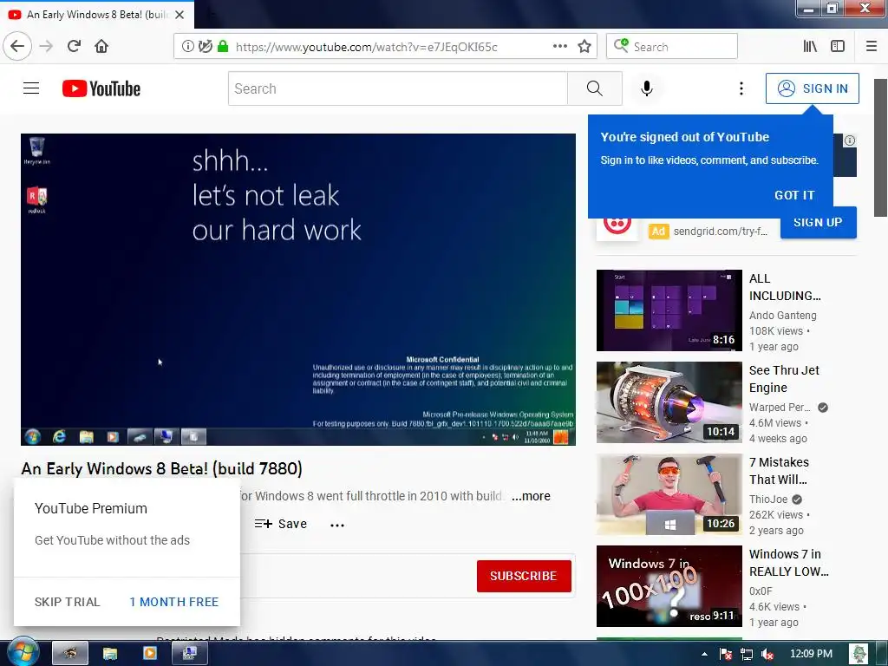Viewport: 888px width, 666px height.
Task: Dismiss signed-out notice with GOT IT
Action: click(794, 195)
